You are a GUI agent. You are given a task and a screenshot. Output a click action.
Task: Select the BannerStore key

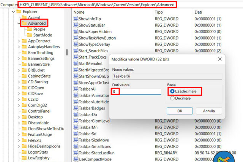39,64
